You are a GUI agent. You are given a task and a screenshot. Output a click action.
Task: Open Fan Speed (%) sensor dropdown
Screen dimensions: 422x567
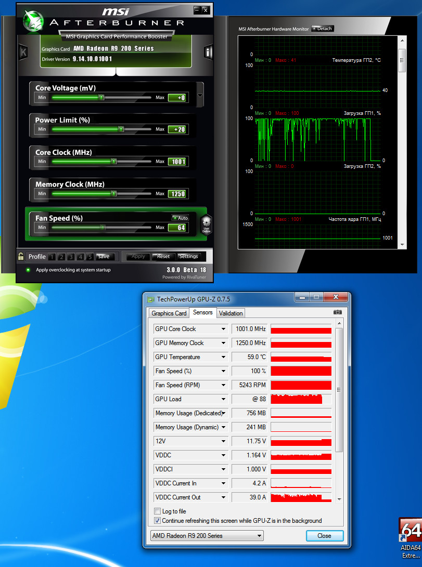click(223, 371)
